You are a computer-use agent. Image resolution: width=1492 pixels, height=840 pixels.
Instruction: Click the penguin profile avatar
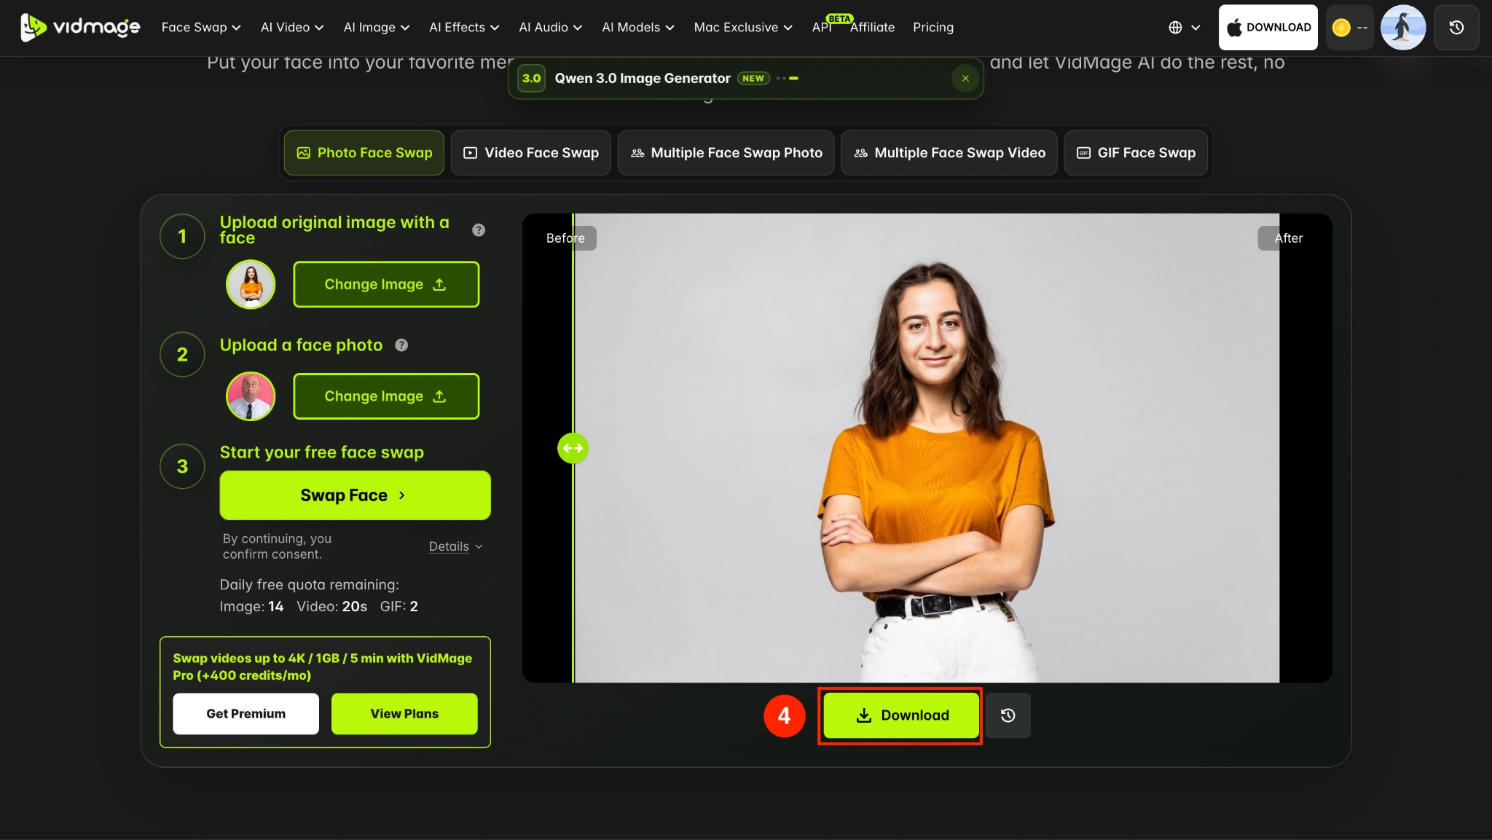pyautogui.click(x=1403, y=27)
